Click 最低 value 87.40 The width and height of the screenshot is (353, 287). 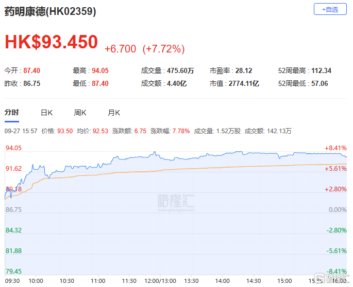point(100,84)
